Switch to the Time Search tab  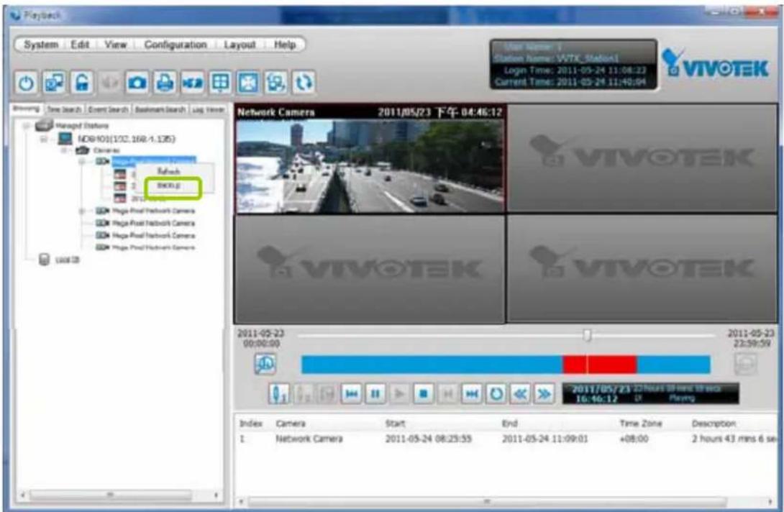64,109
